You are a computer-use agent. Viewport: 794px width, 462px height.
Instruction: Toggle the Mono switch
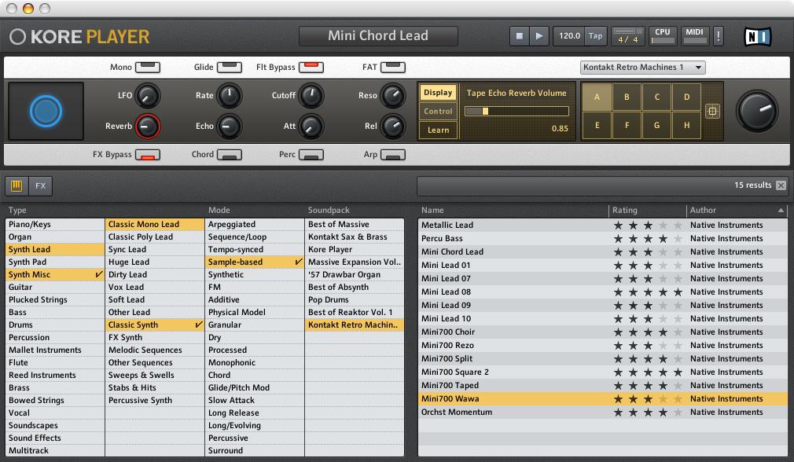pos(147,68)
